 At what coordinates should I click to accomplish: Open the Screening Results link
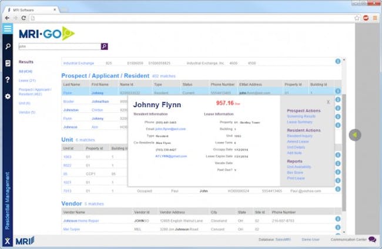301,116
